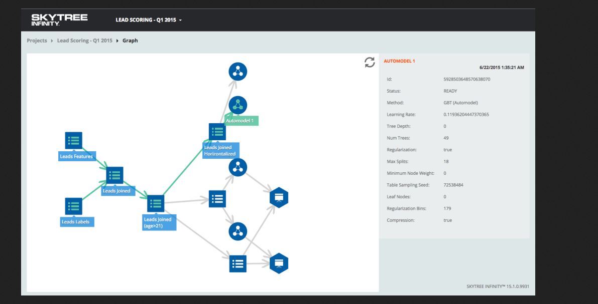Image resolution: width=598 pixels, height=304 pixels.
Task: Select the Leads Labels dataset node
Action: pyautogui.click(x=74, y=206)
